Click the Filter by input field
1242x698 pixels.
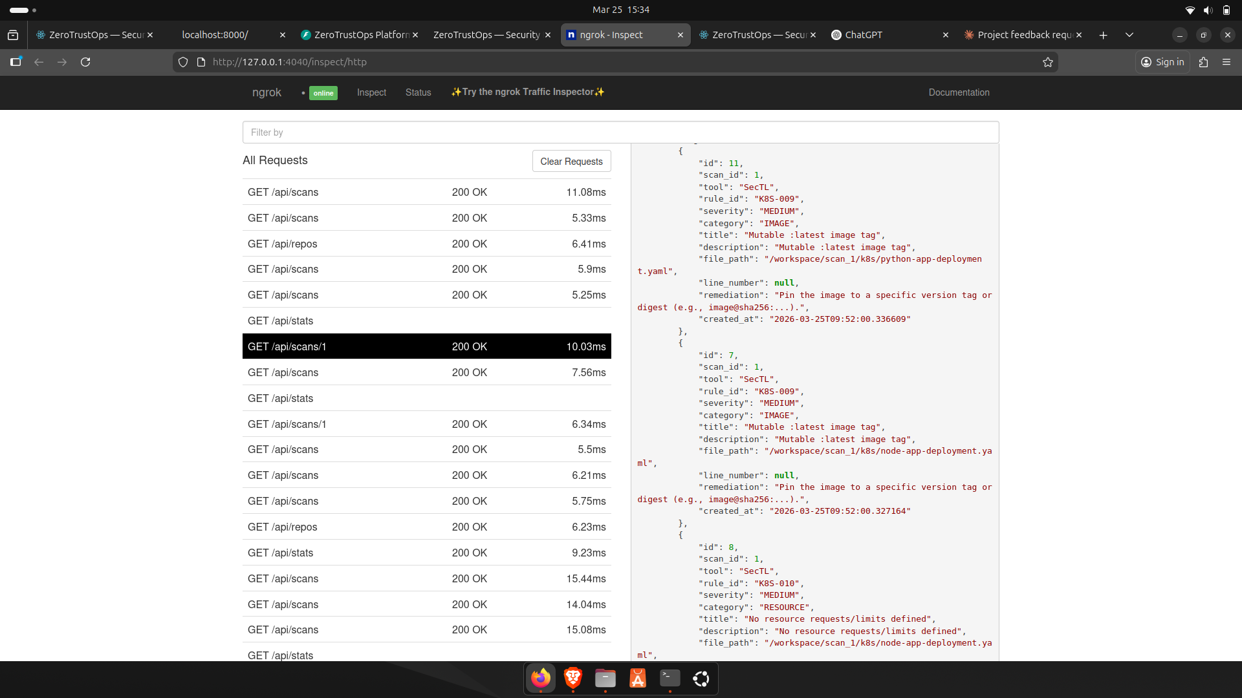coord(620,132)
